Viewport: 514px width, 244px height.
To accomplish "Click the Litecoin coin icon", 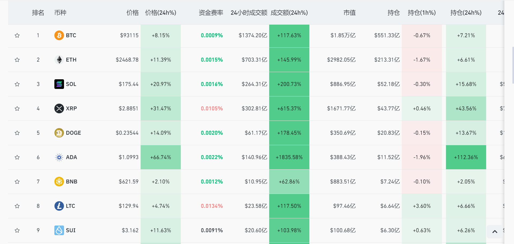I will (59, 206).
